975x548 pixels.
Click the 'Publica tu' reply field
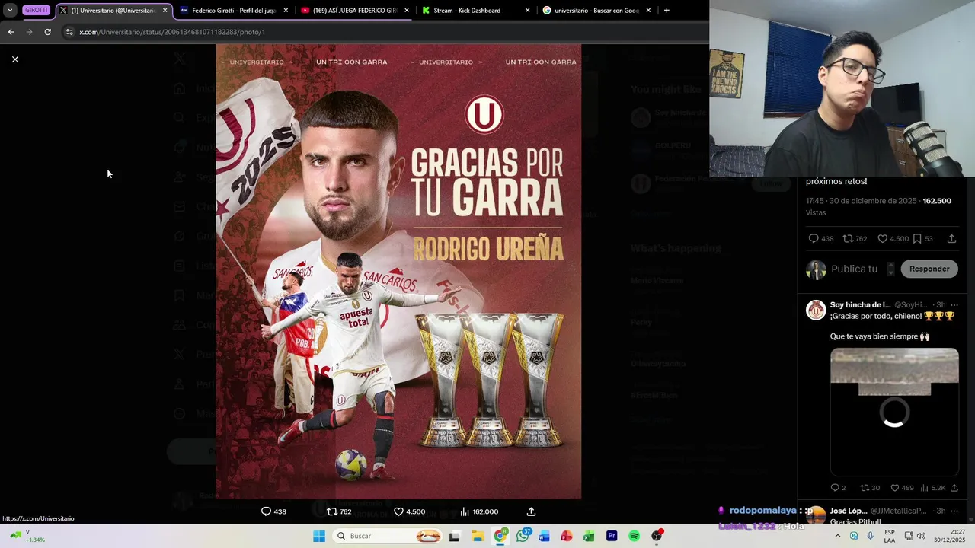point(854,269)
